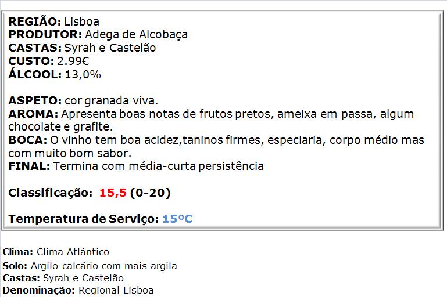Screen dimensions: 447x297
Task: Click the producer name Adega de Alcobaça
Action: [x=136, y=35]
